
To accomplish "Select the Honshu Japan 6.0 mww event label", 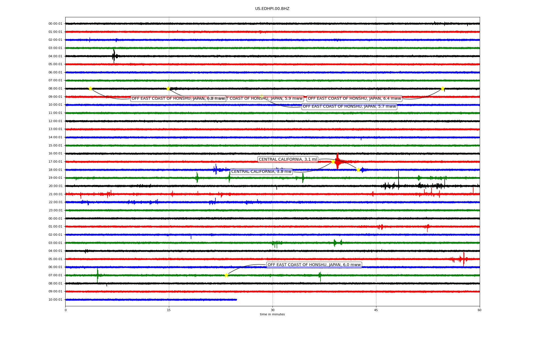I will 314,265.
